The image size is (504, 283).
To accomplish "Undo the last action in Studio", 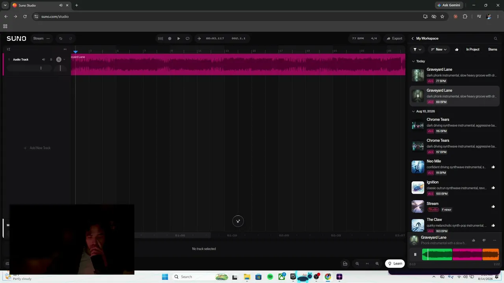I will 61,39.
